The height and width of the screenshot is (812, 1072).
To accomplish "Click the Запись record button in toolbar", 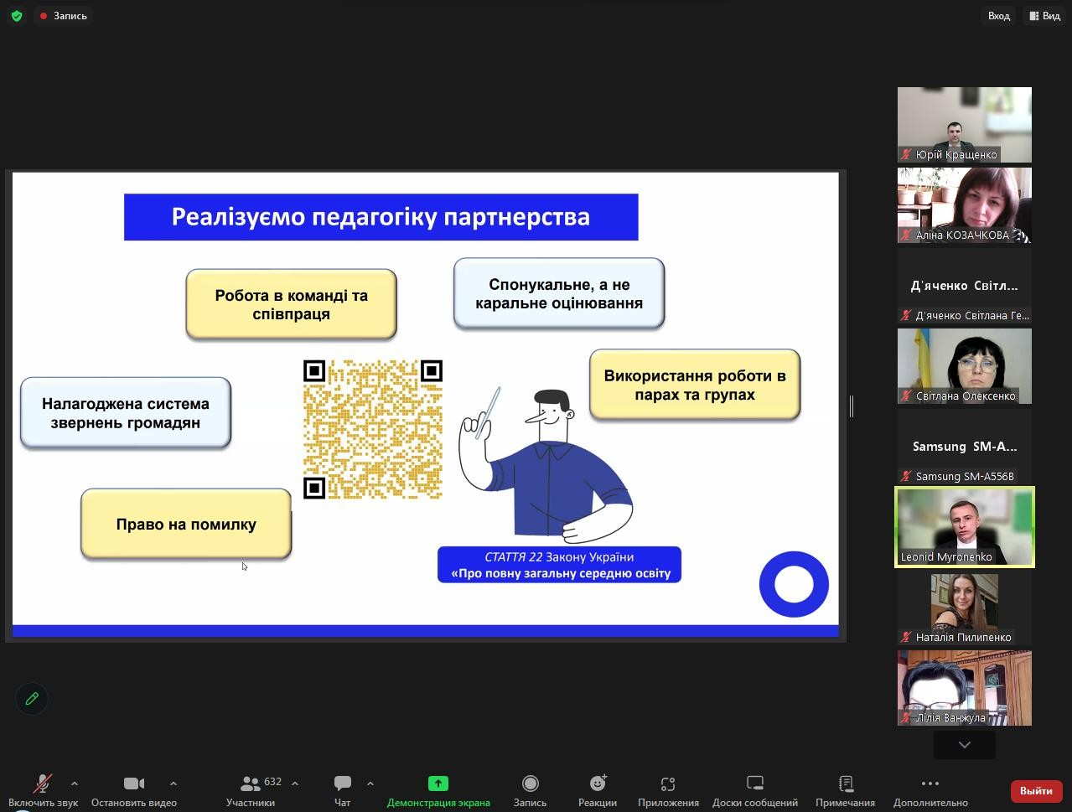I will 530,789.
